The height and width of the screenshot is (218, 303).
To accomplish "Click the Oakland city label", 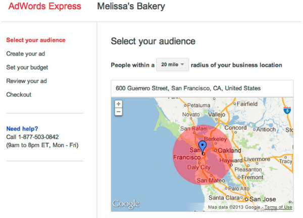I will point(229,150).
